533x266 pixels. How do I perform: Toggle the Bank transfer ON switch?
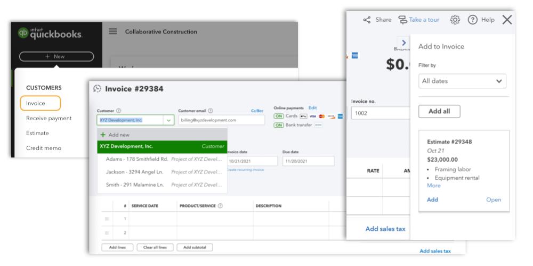(279, 125)
